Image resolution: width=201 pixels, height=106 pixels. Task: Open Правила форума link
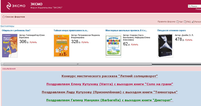pyautogui.click(x=166, y=22)
